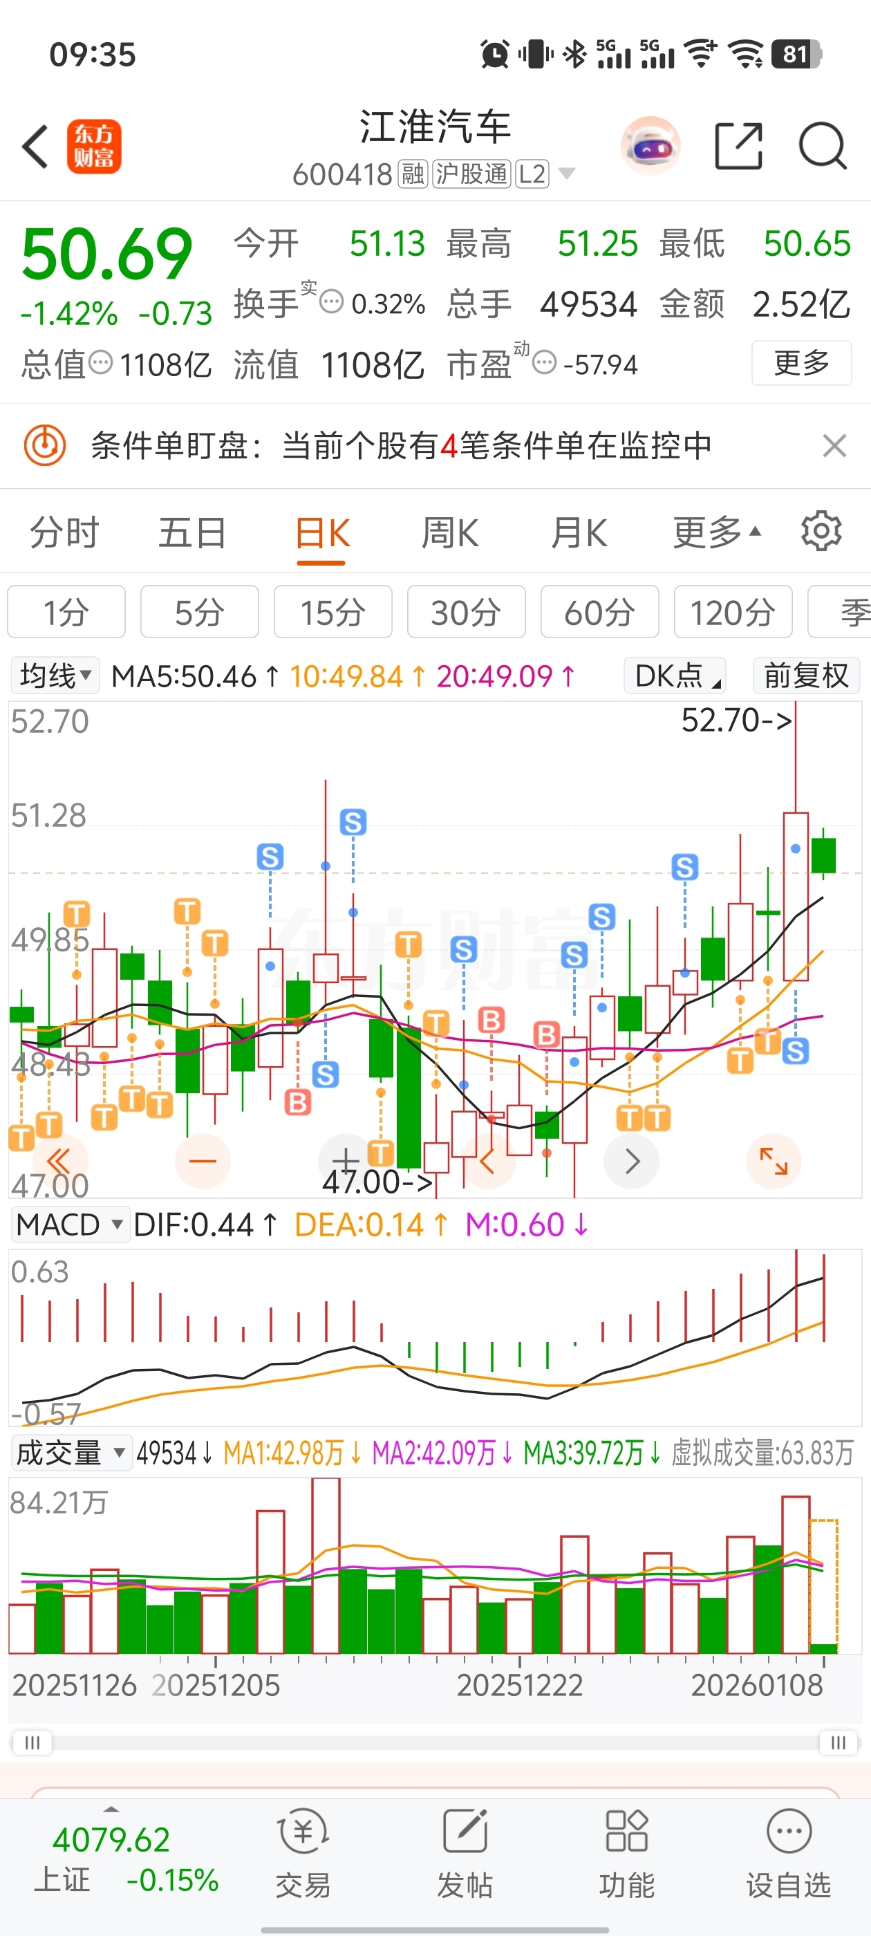The height and width of the screenshot is (1936, 871).
Task: Tap the 总值 info circle icon
Action: click(101, 363)
